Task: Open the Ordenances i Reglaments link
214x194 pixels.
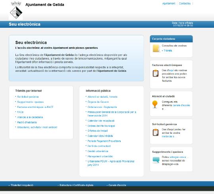Action: pos(102,107)
